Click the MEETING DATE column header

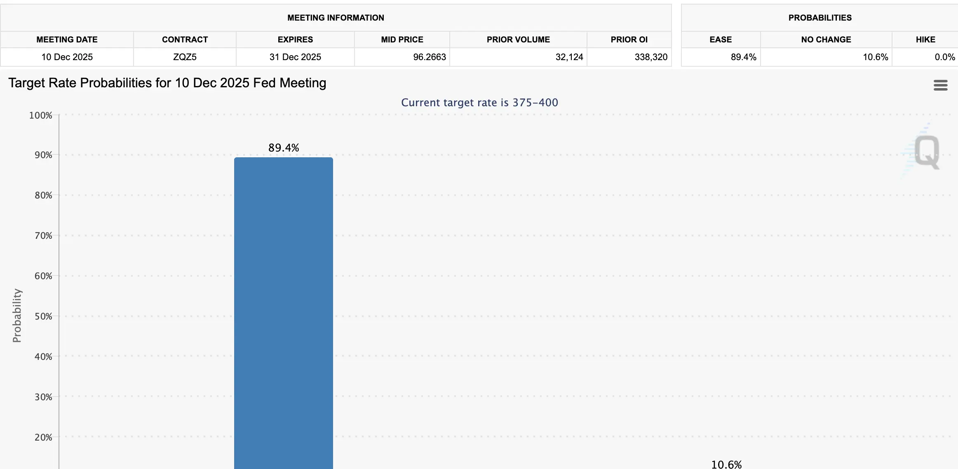[x=67, y=40]
